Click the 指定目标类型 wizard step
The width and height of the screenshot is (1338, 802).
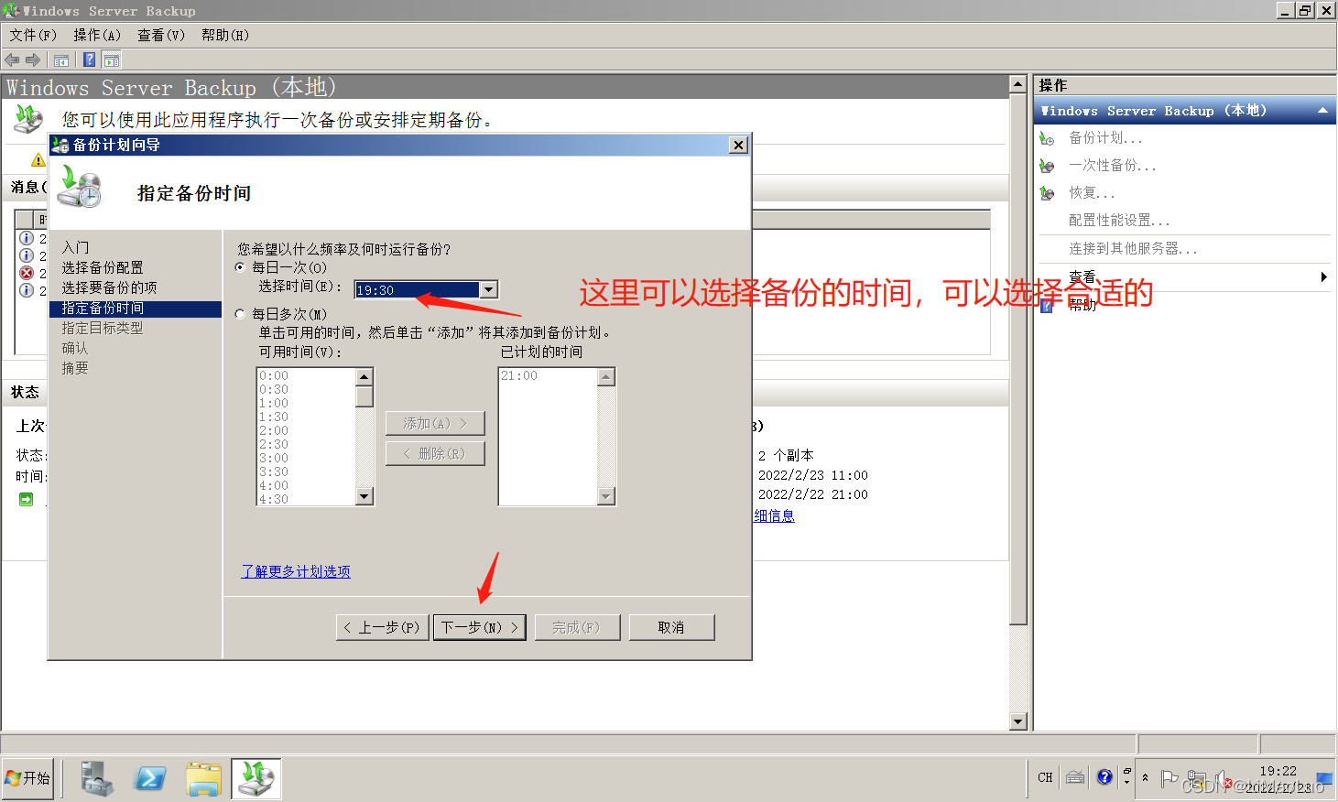coord(103,328)
